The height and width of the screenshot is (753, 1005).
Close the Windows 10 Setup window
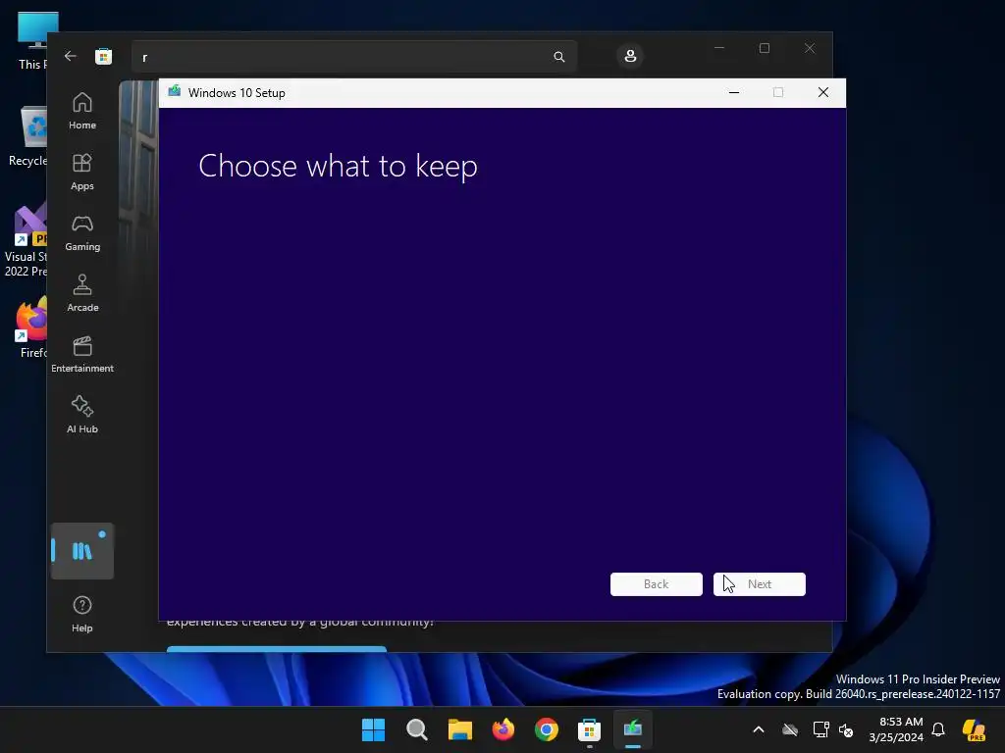[x=823, y=93]
